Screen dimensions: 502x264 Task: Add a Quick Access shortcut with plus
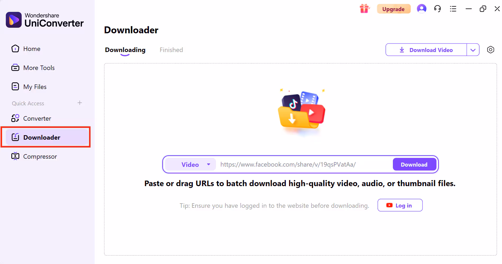[80, 103]
